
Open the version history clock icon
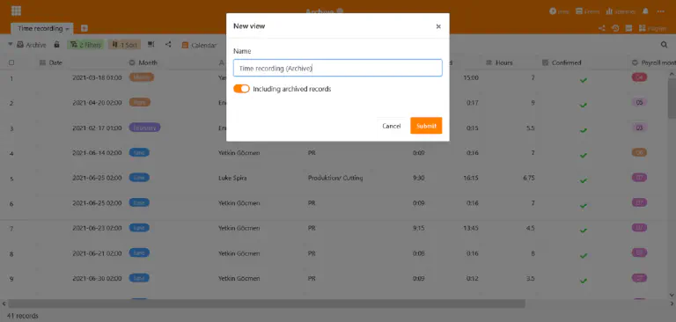(x=615, y=28)
